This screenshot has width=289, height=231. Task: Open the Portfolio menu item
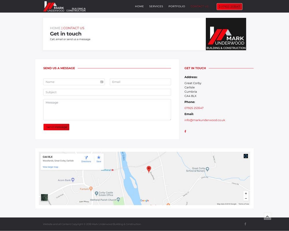(177, 6)
